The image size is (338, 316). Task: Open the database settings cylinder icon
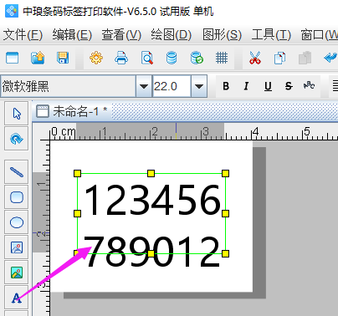point(172,59)
